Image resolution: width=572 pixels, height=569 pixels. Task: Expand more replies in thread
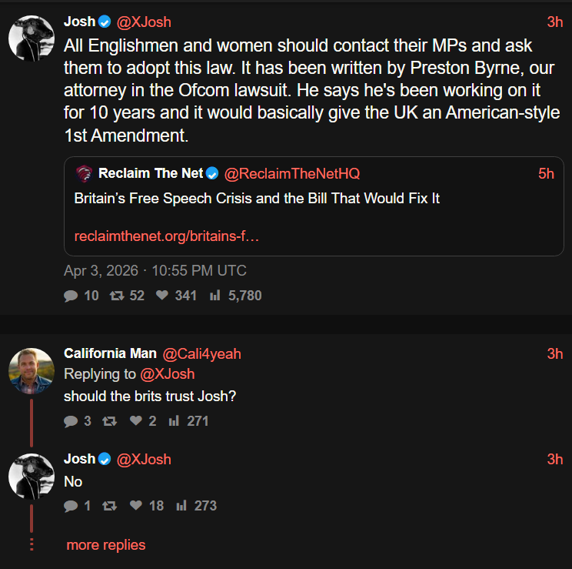(105, 545)
